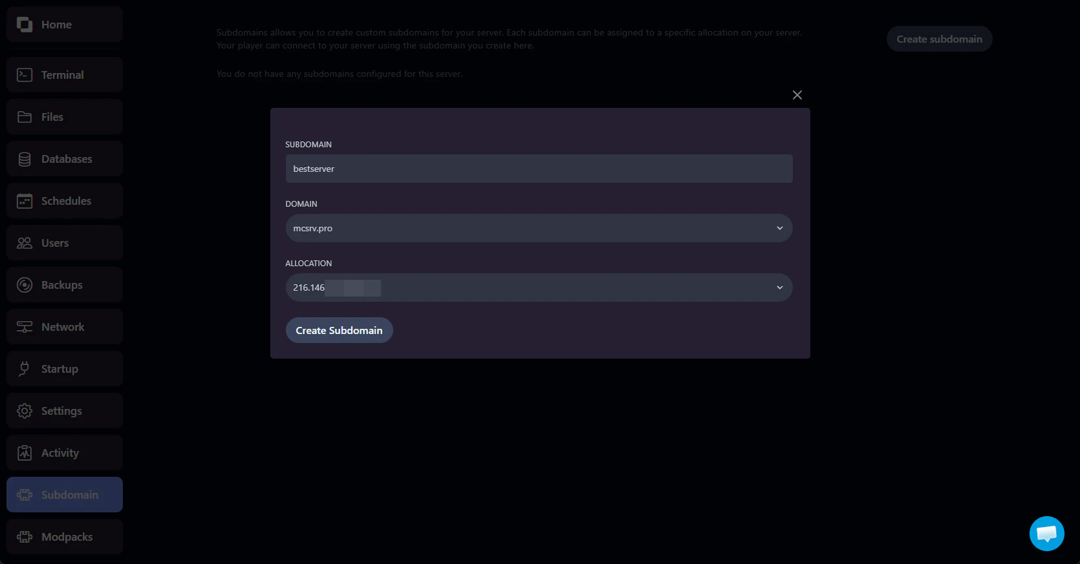Open Files via folder icon
1080x564 pixels.
pos(25,117)
